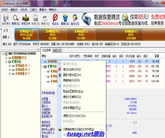Open the 工具(T) menu
165x138 pixels.
click(x=33, y=10)
